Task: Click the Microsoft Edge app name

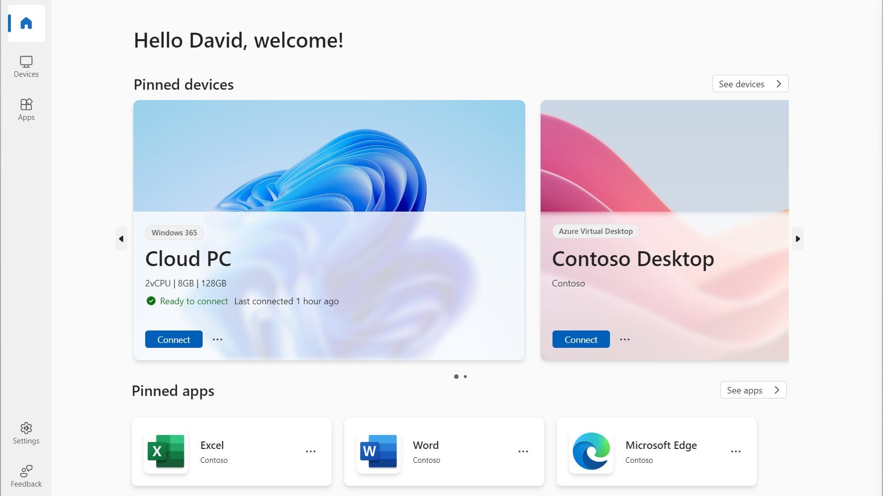Action: coord(661,445)
